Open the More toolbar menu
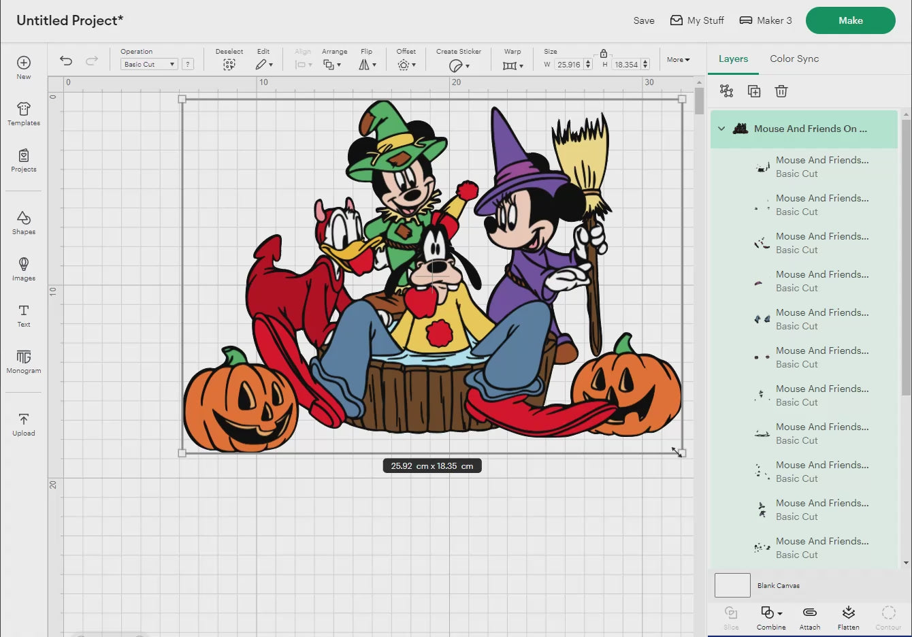This screenshot has height=637, width=912. point(678,60)
